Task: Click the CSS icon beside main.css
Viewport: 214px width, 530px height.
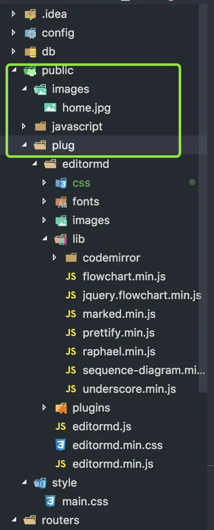Action: [50, 502]
